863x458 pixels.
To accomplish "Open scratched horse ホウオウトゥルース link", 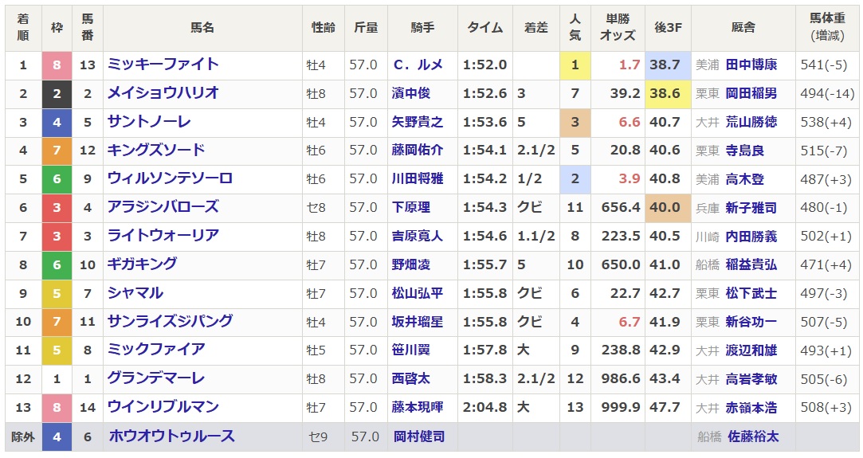I will 171,436.
